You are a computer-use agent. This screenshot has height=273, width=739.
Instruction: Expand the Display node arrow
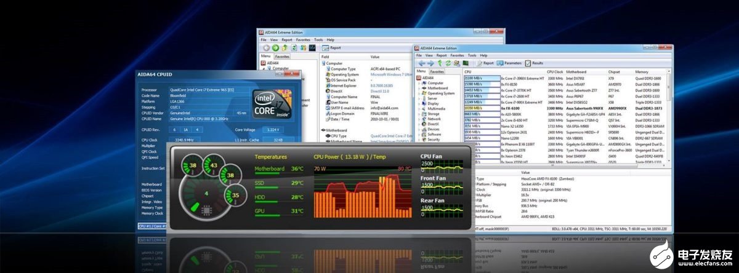(x=419, y=104)
